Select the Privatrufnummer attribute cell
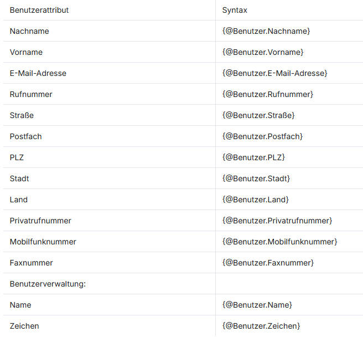 [40, 221]
